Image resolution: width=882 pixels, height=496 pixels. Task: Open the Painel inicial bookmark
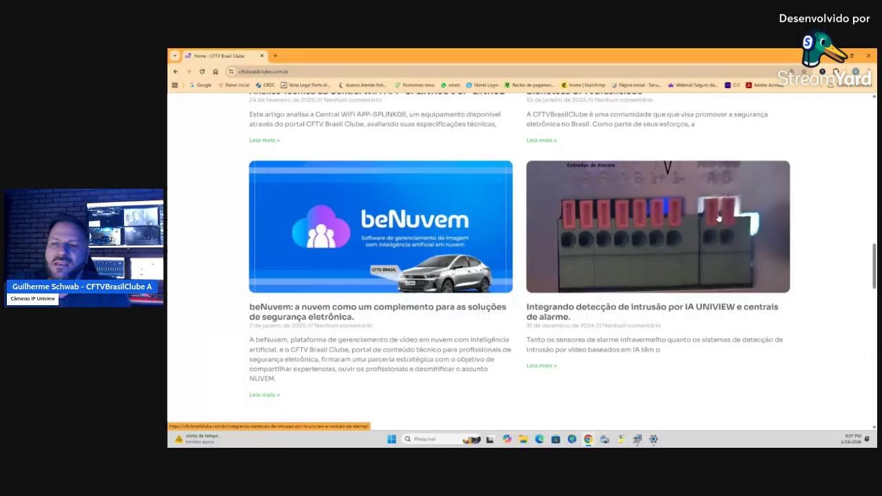234,85
